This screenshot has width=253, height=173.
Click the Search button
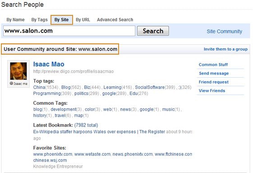tap(153, 31)
